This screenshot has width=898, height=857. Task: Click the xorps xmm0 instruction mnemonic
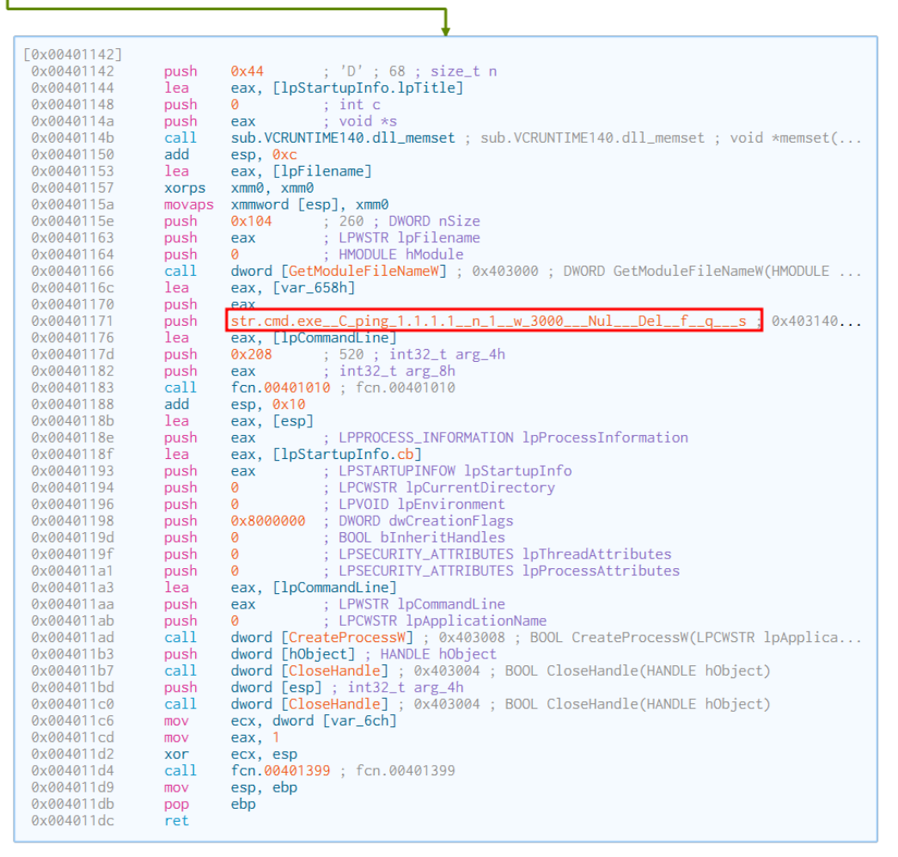[185, 187]
